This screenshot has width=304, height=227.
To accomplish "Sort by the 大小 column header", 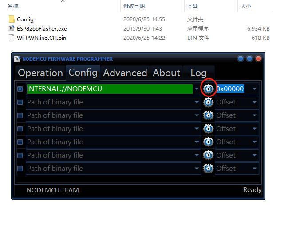I will click(x=246, y=6).
